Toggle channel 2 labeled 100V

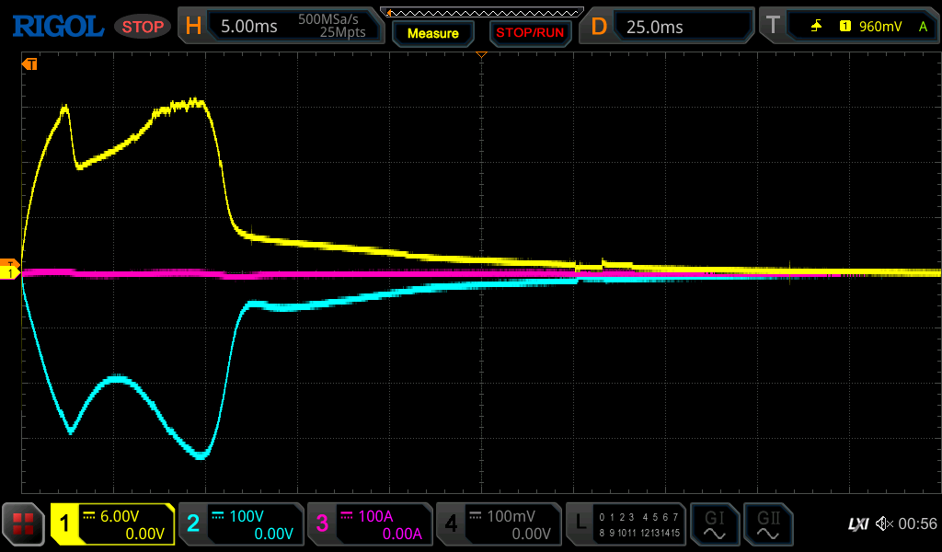[240, 524]
